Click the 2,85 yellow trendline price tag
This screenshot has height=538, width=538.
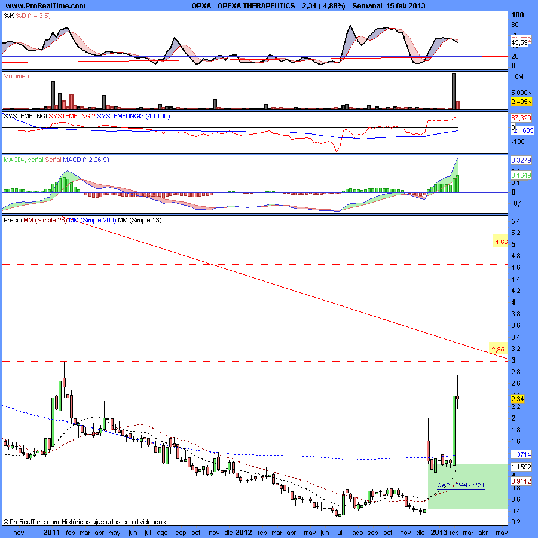click(x=498, y=349)
